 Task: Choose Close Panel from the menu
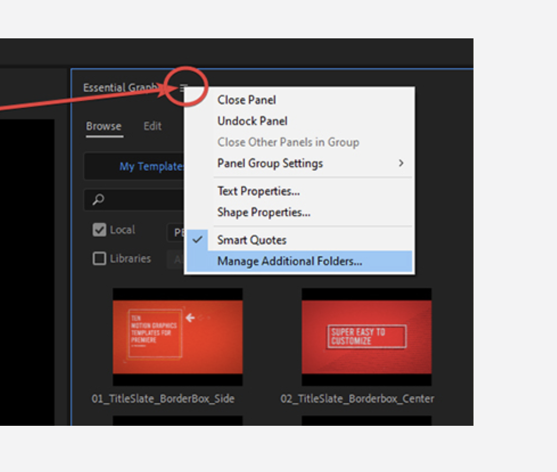247,100
